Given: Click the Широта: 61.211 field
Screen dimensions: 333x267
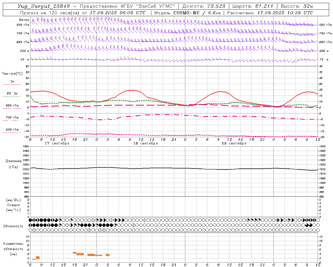Looking at the screenshot, I should click(253, 6).
